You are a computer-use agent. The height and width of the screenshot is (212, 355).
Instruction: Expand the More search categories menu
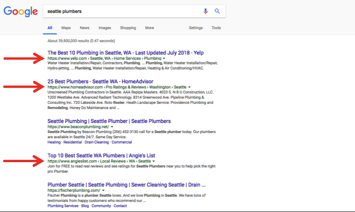point(149,28)
